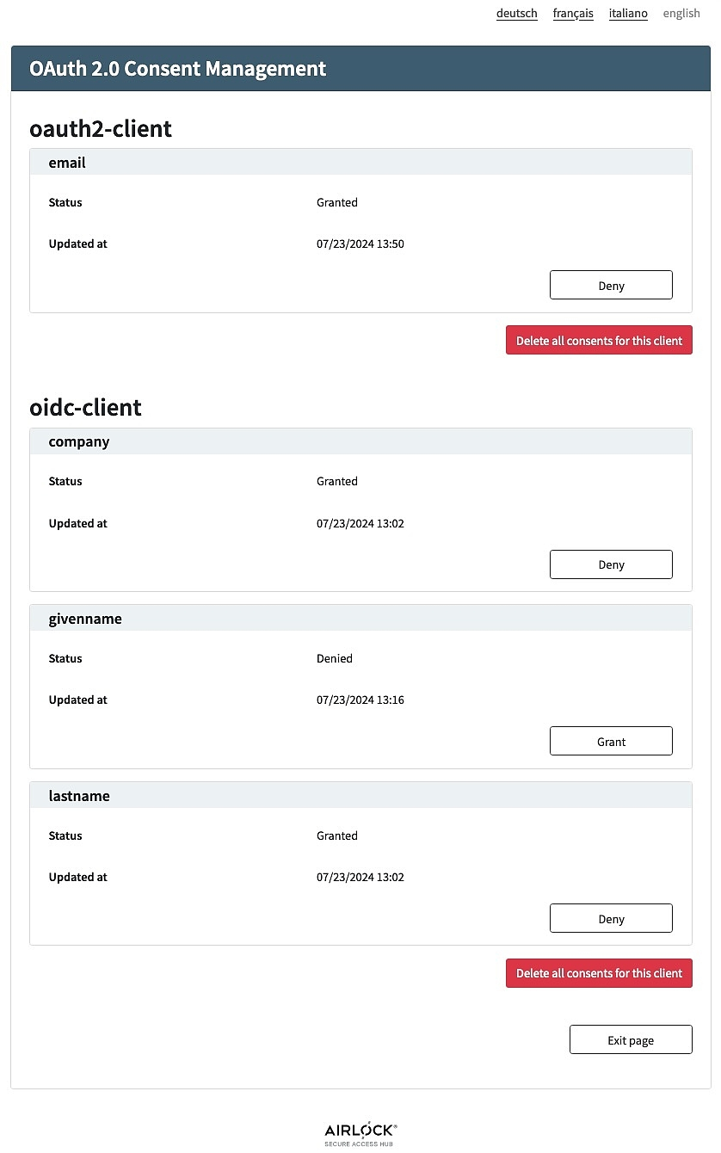Switch language to français
The image size is (721, 1153).
[573, 13]
